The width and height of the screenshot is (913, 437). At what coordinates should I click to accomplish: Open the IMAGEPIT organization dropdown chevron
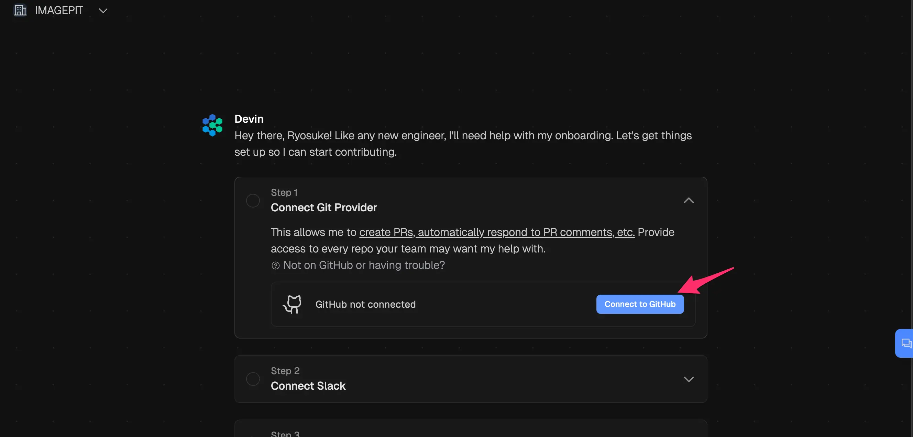point(103,11)
